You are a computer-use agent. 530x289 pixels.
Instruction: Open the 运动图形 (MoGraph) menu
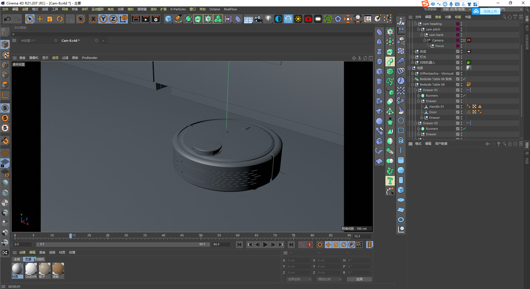[98, 9]
